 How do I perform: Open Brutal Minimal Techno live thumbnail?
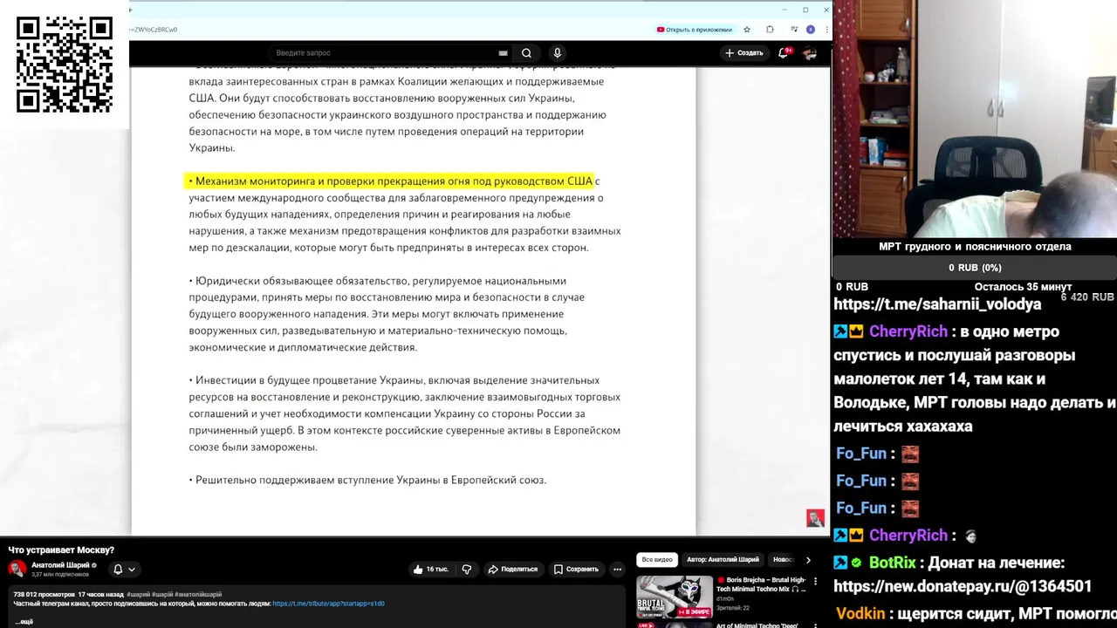(675, 597)
